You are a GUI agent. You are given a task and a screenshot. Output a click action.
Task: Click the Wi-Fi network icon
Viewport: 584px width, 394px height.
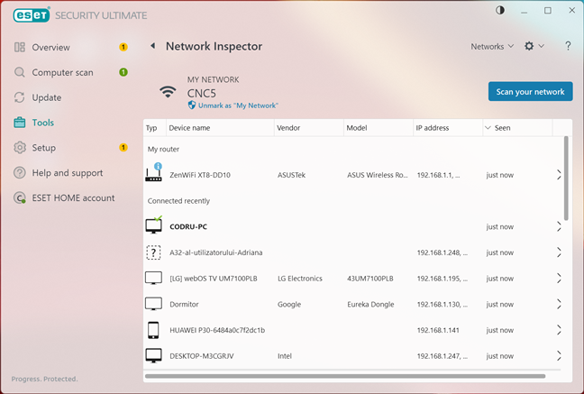pos(168,92)
